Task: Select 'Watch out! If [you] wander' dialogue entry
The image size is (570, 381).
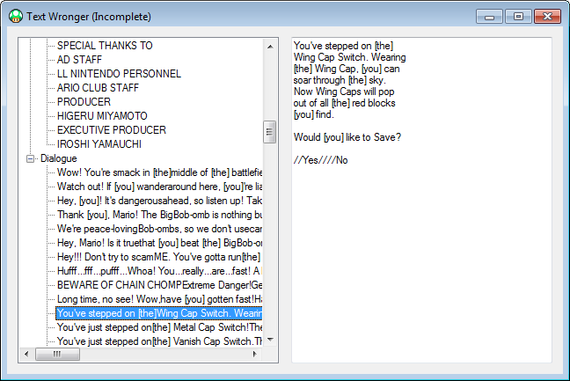Action: (159, 187)
